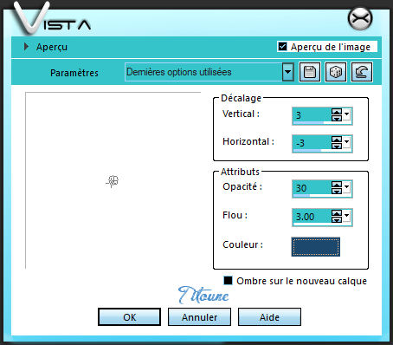Open the Flou value slider dropdown arrow

pyautogui.click(x=346, y=216)
